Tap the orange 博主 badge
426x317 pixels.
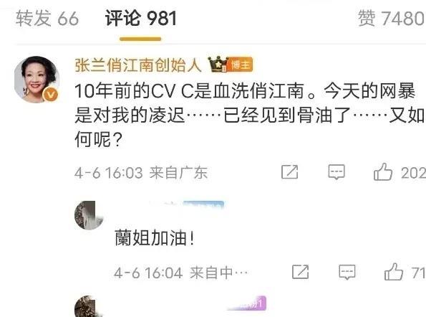(x=240, y=65)
